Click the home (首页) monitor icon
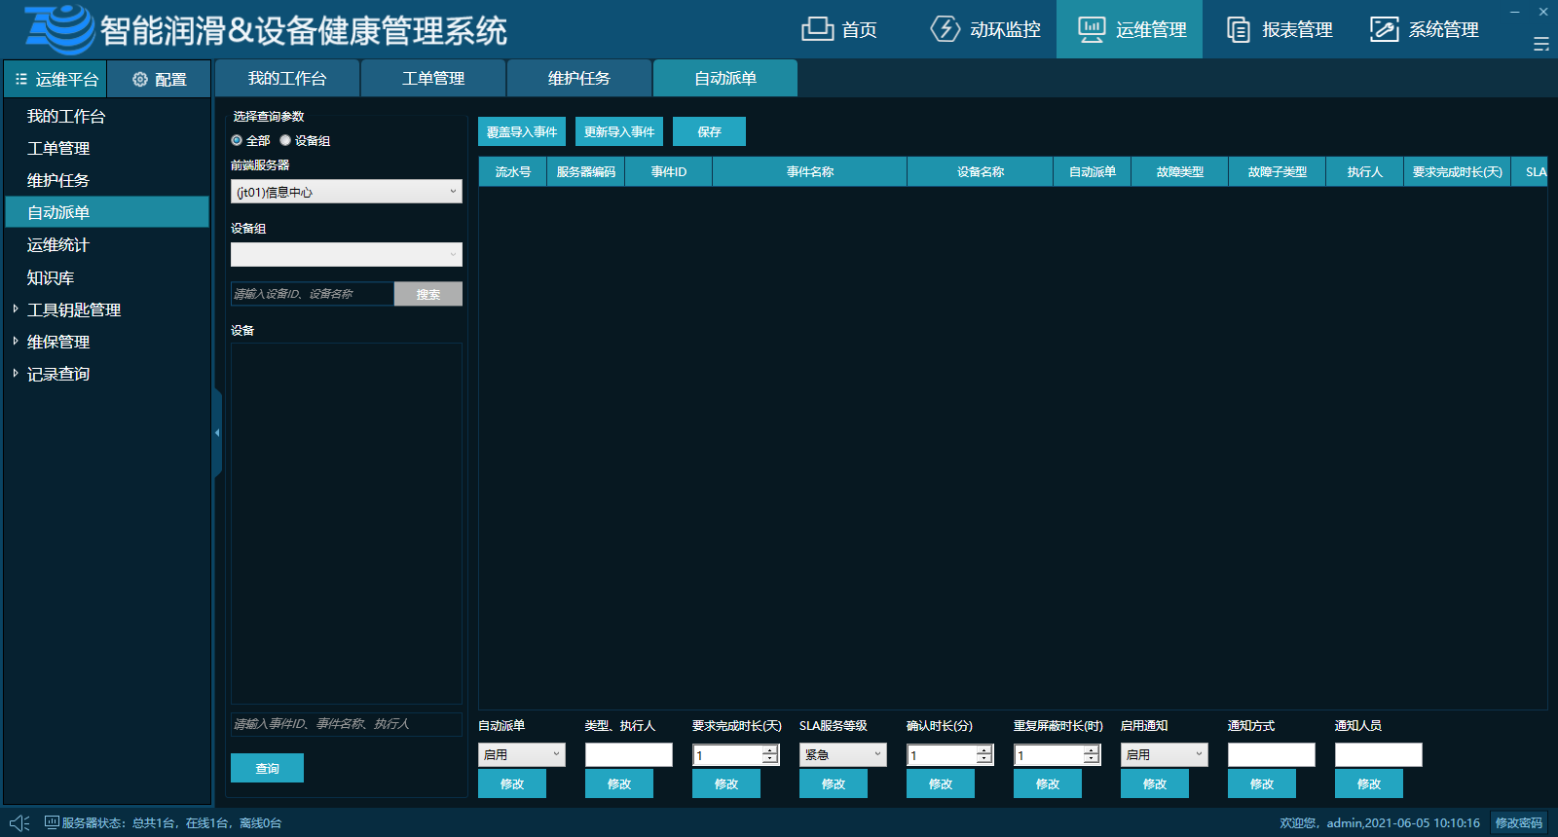 (817, 29)
